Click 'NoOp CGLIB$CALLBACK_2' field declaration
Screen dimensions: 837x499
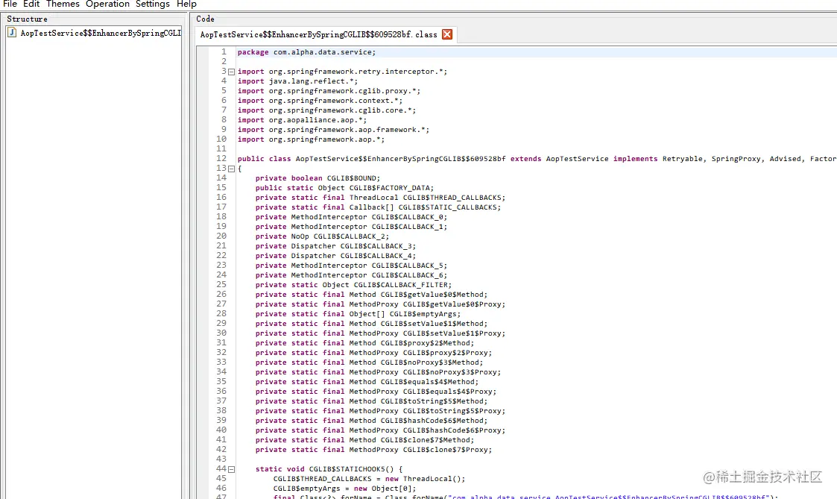[x=322, y=236]
